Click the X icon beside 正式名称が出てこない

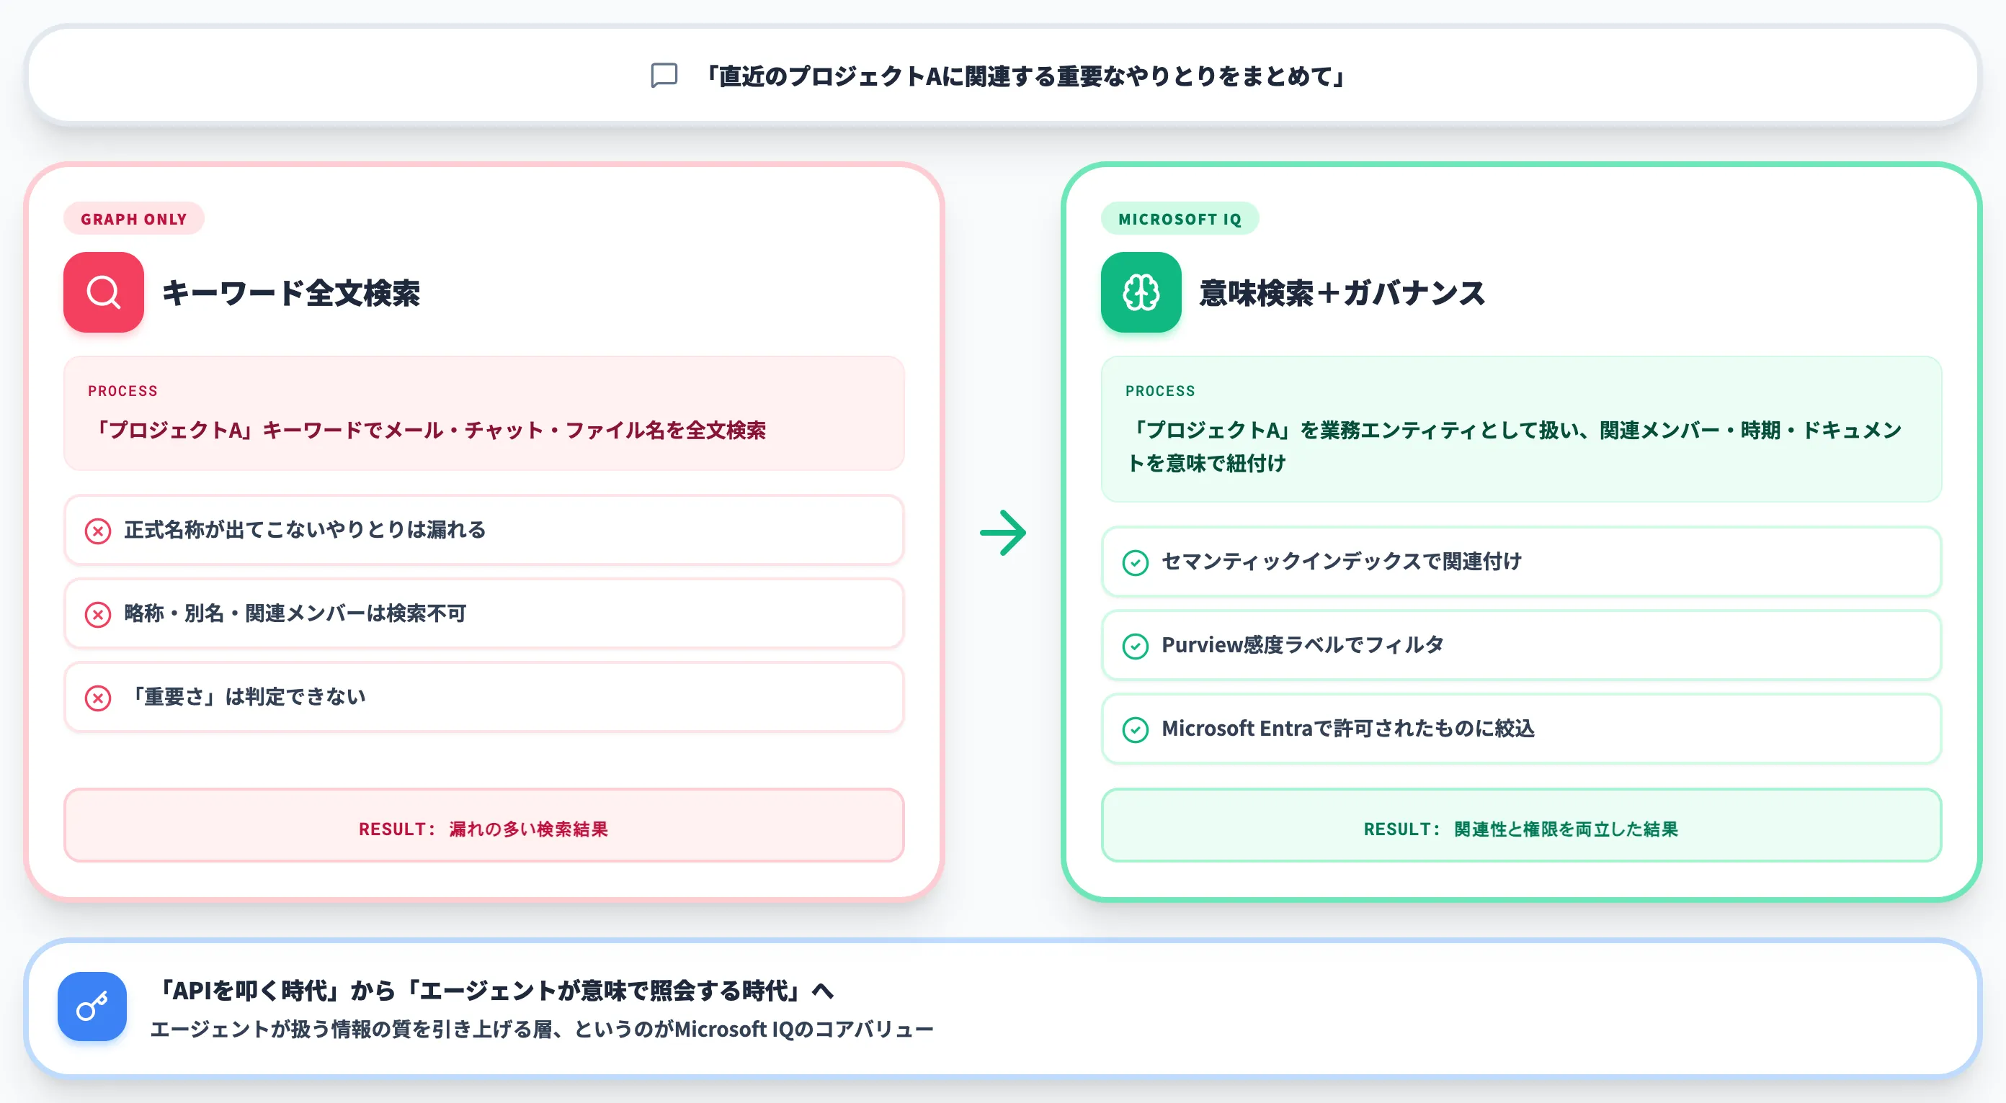coord(97,531)
